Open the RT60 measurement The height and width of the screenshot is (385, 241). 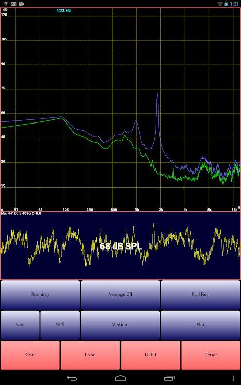150,355
